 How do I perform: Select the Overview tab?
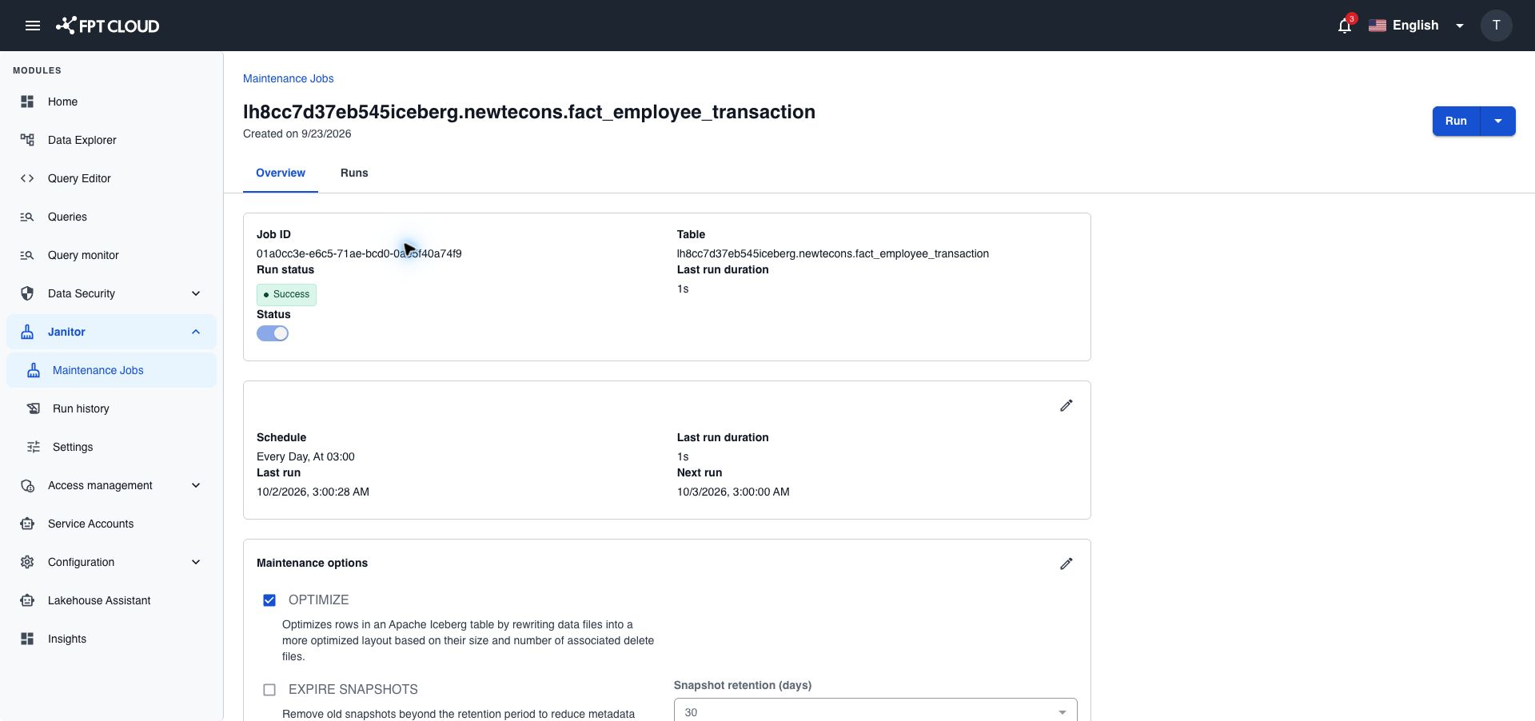coord(281,173)
